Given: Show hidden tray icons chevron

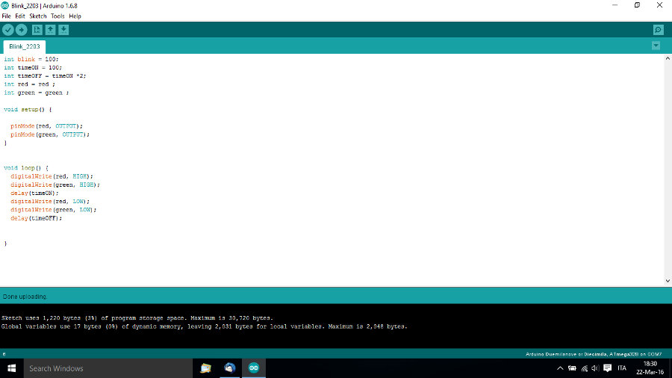Looking at the screenshot, I should tap(560, 368).
